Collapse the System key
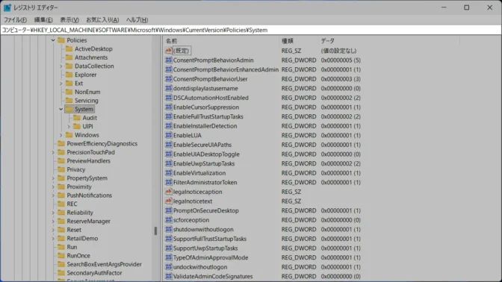Image resolution: width=502 pixels, height=282 pixels. point(61,110)
